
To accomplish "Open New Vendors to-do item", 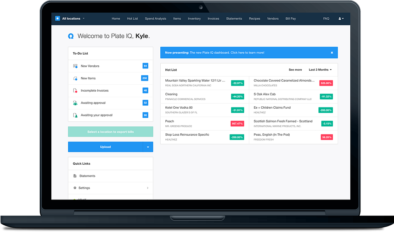I will point(110,66).
